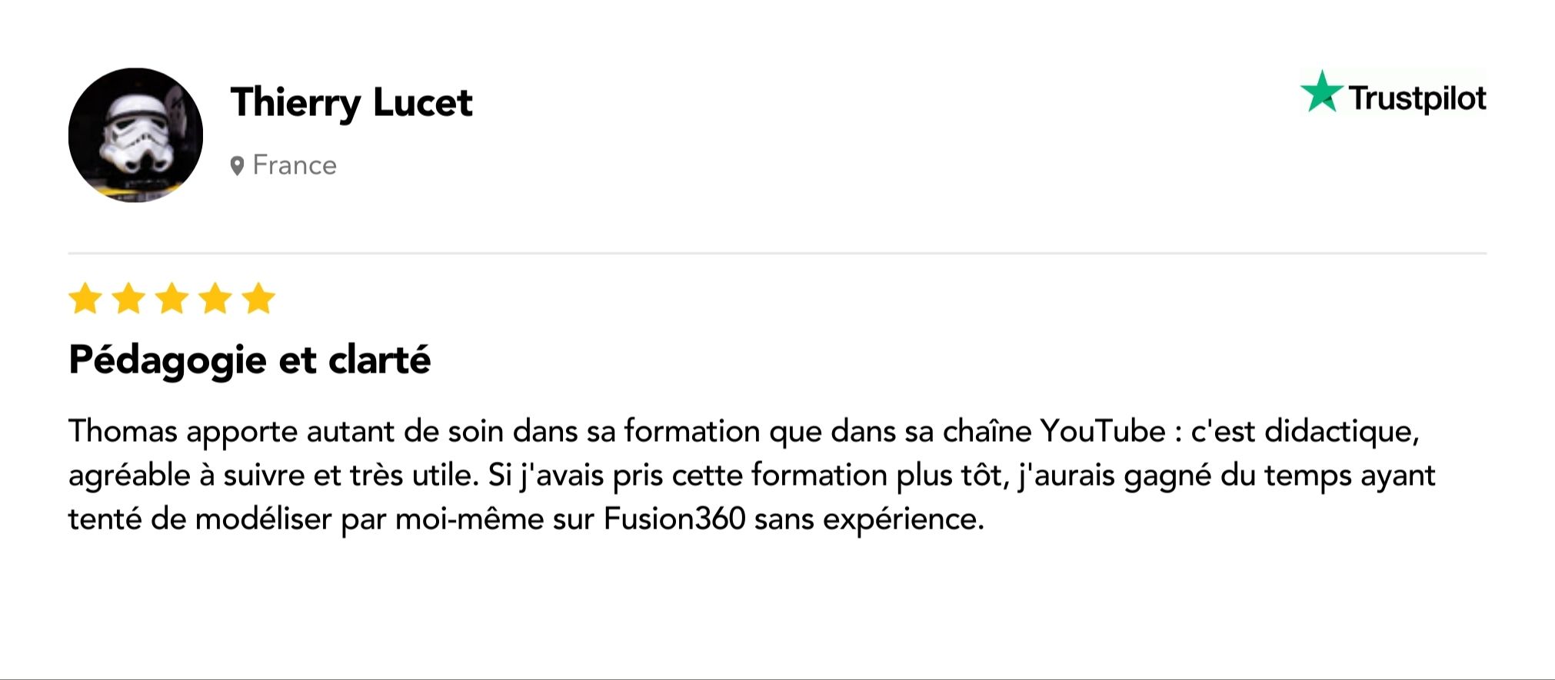The height and width of the screenshot is (680, 1555).
Task: Click the green Trustpilot star logo
Action: 1321,91
